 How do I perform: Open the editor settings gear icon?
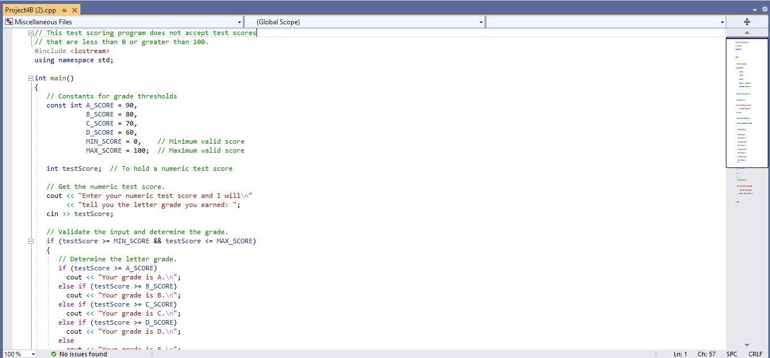coord(764,10)
